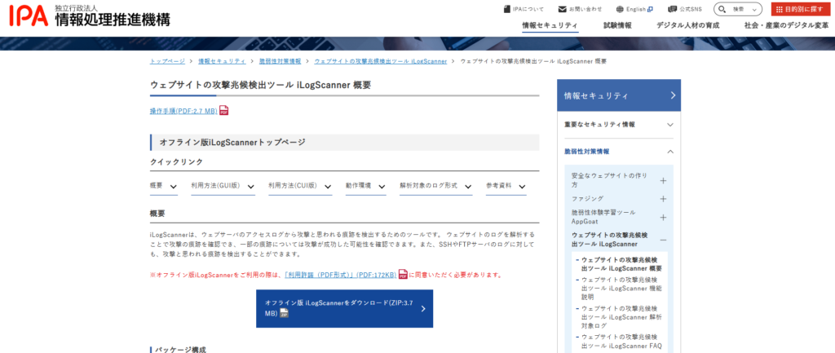The height and width of the screenshot is (353, 835).
Task: Select sidebar item iLogScanner 概要
Action: pyautogui.click(x=621, y=263)
